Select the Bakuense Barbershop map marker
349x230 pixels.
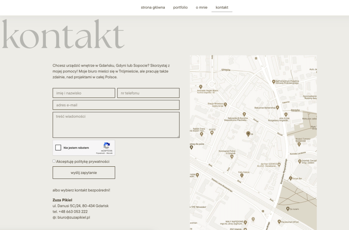[277, 108]
